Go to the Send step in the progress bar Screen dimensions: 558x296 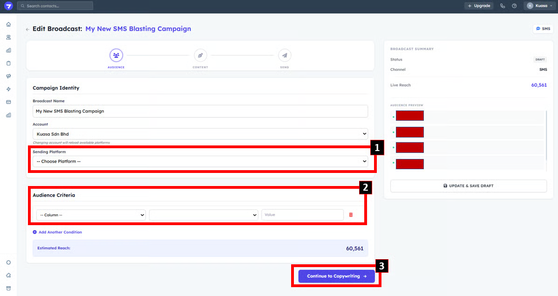click(285, 55)
